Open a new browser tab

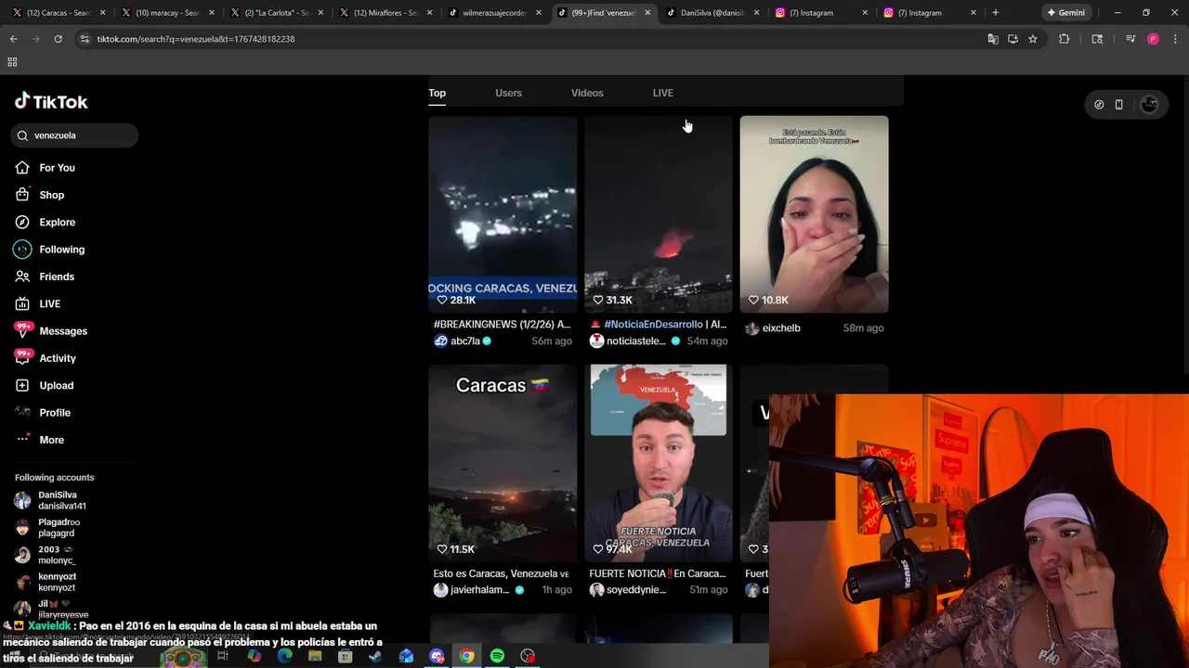point(996,13)
